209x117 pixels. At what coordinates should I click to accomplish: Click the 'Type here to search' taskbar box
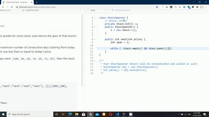(x=30, y=114)
